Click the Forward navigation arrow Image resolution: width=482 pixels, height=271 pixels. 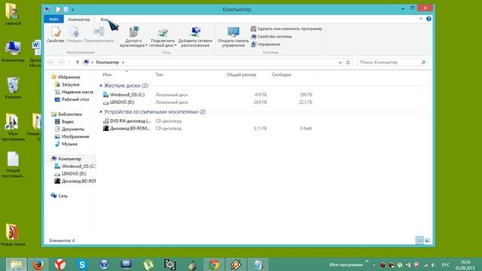(61, 62)
